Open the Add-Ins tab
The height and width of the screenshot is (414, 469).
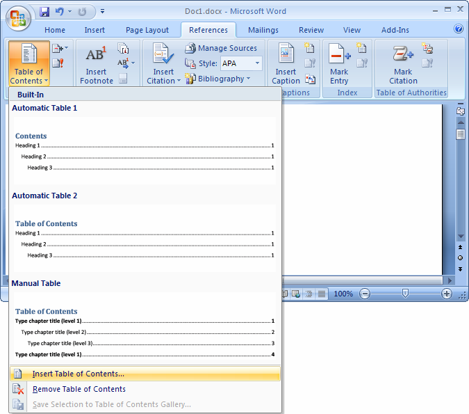pyautogui.click(x=395, y=30)
